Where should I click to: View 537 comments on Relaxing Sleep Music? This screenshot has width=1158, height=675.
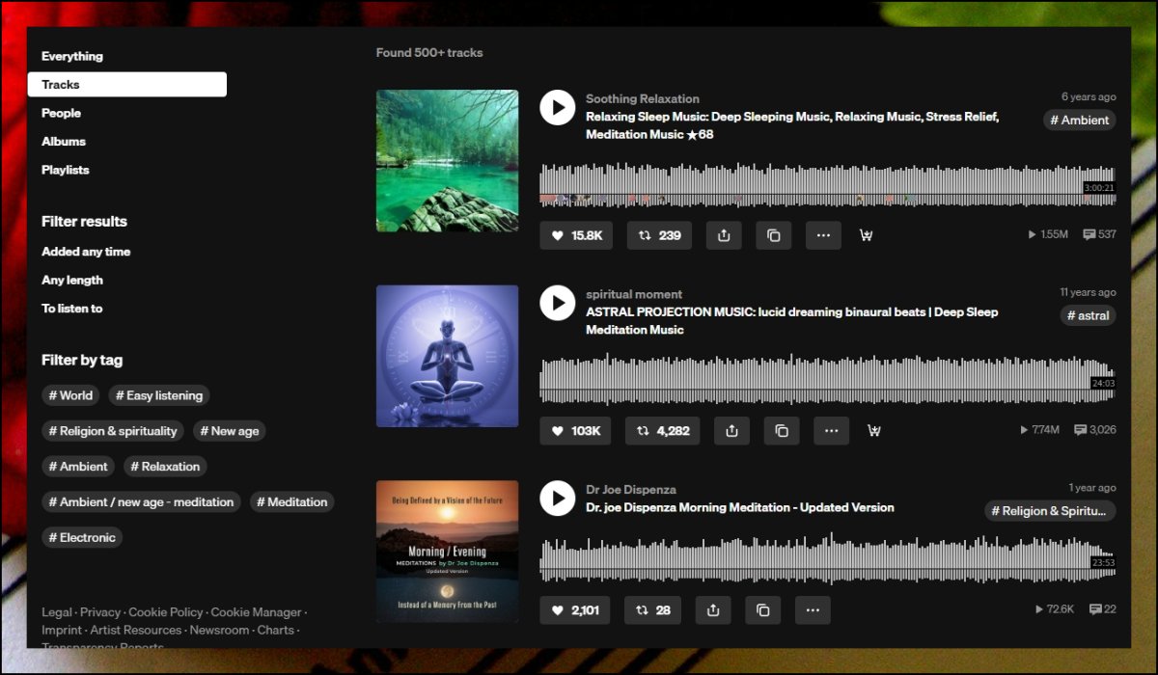[1099, 234]
